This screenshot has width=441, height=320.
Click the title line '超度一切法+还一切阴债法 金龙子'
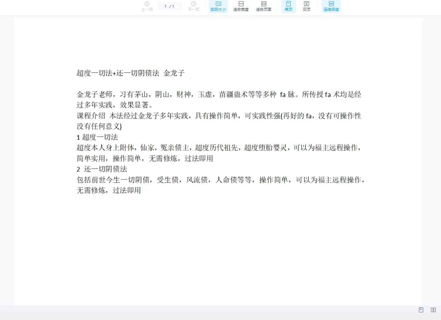[130, 73]
